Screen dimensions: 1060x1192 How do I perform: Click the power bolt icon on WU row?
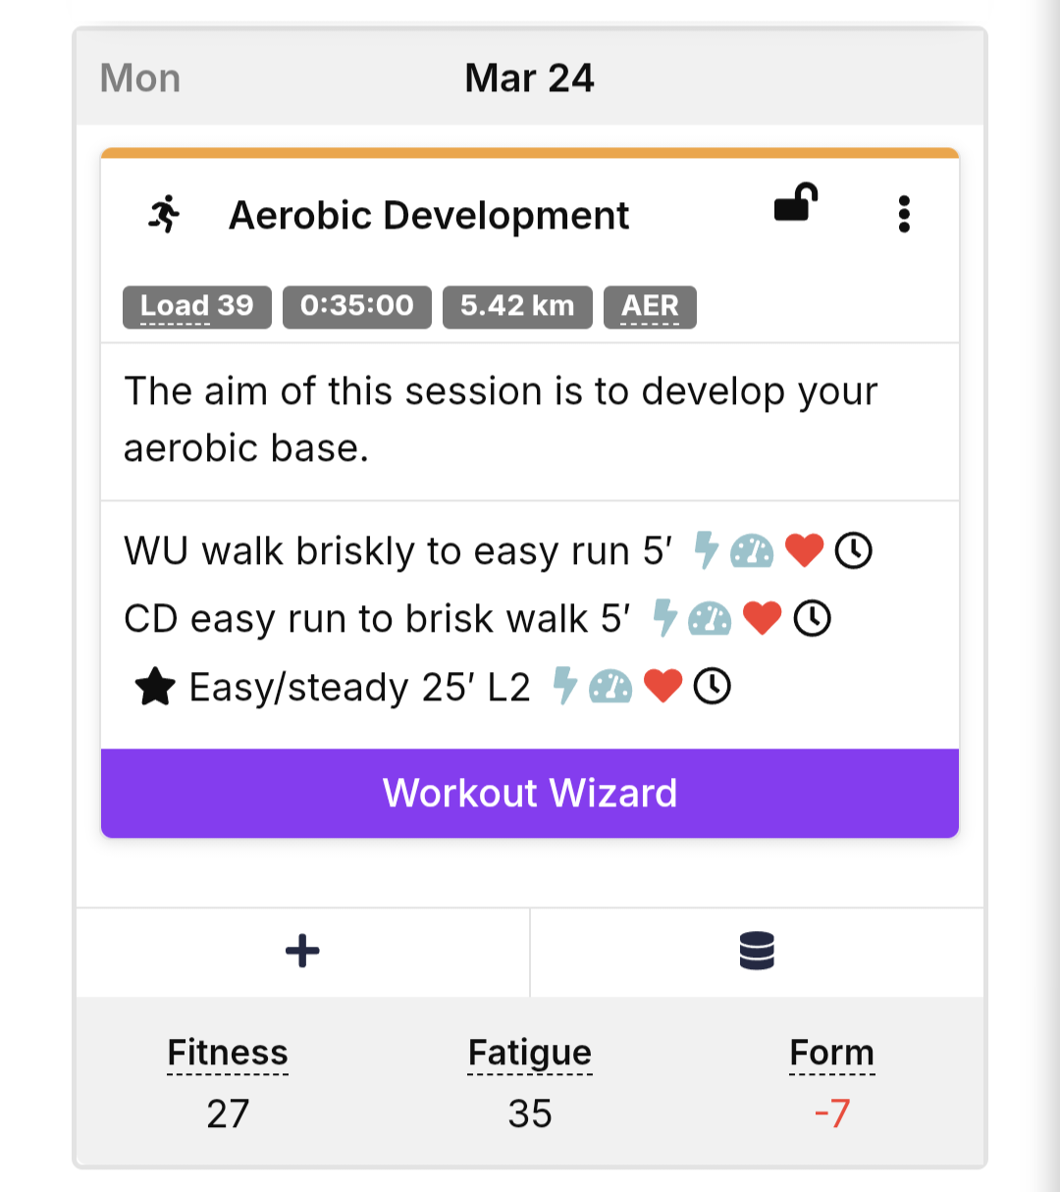point(706,550)
